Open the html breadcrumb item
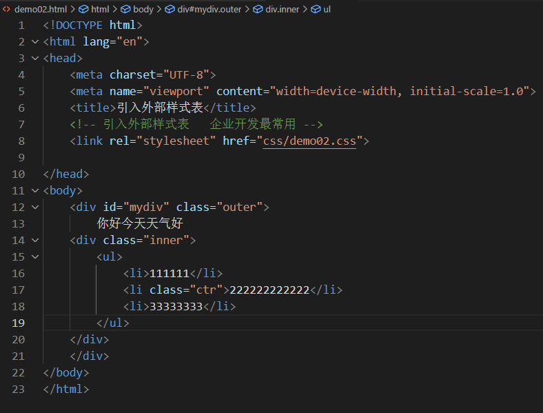The image size is (543, 413). point(100,10)
